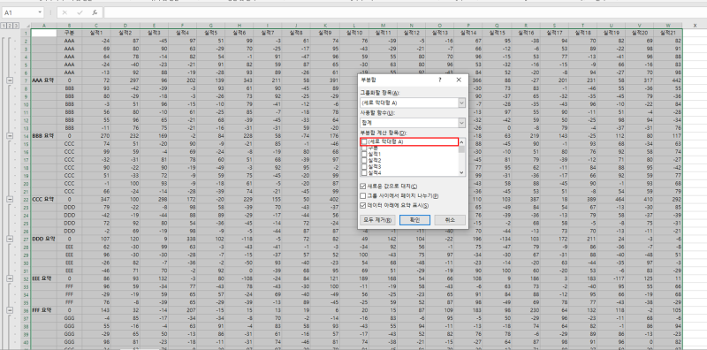Toggle 새로운 값으로 대치 checkbox
Viewport: 707px width, 350px height.
click(x=363, y=186)
